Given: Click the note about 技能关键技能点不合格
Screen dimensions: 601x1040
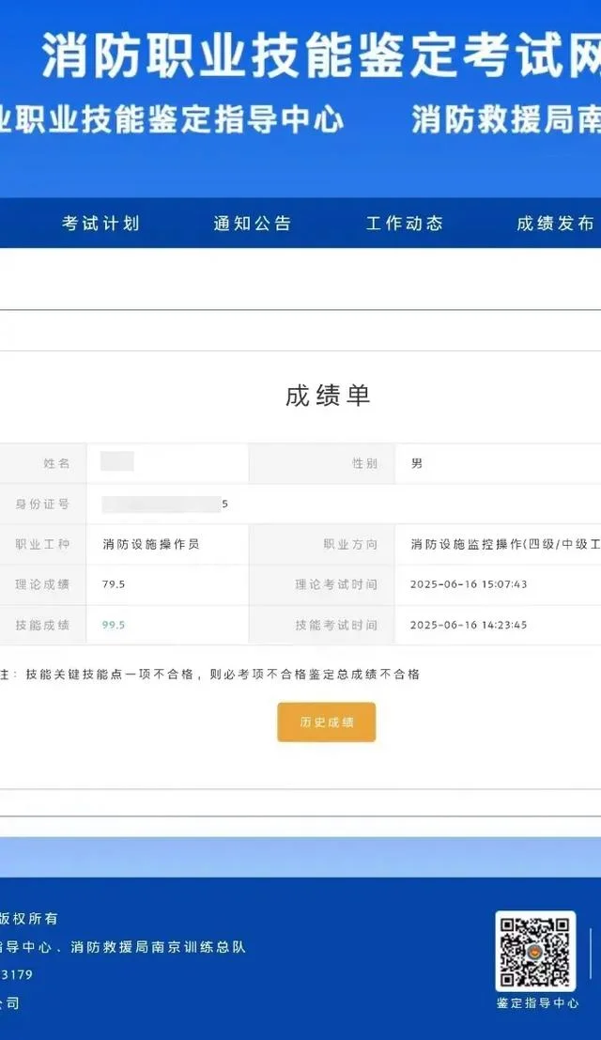Looking at the screenshot, I should (210, 675).
